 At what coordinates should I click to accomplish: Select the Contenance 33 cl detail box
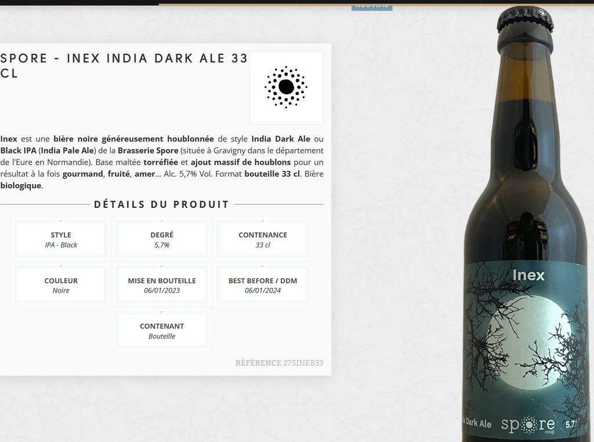[263, 239]
